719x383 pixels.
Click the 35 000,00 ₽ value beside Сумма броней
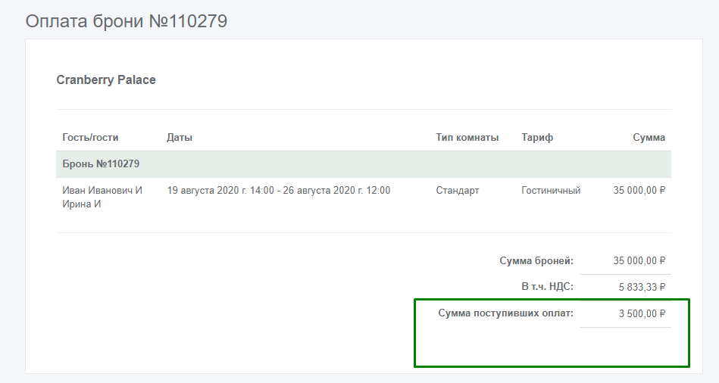pyautogui.click(x=639, y=261)
